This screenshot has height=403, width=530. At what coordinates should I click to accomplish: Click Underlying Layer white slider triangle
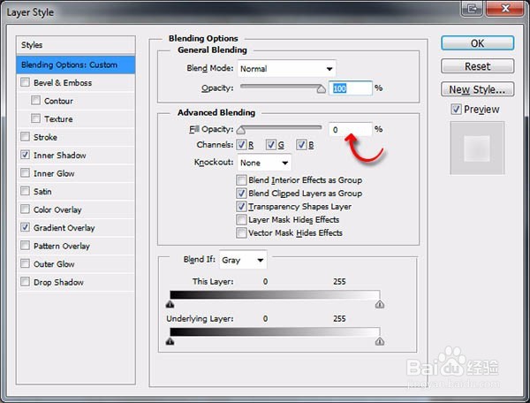(380, 341)
